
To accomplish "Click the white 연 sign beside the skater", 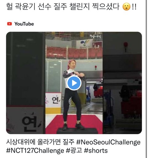I will pyautogui.click(x=53, y=100).
